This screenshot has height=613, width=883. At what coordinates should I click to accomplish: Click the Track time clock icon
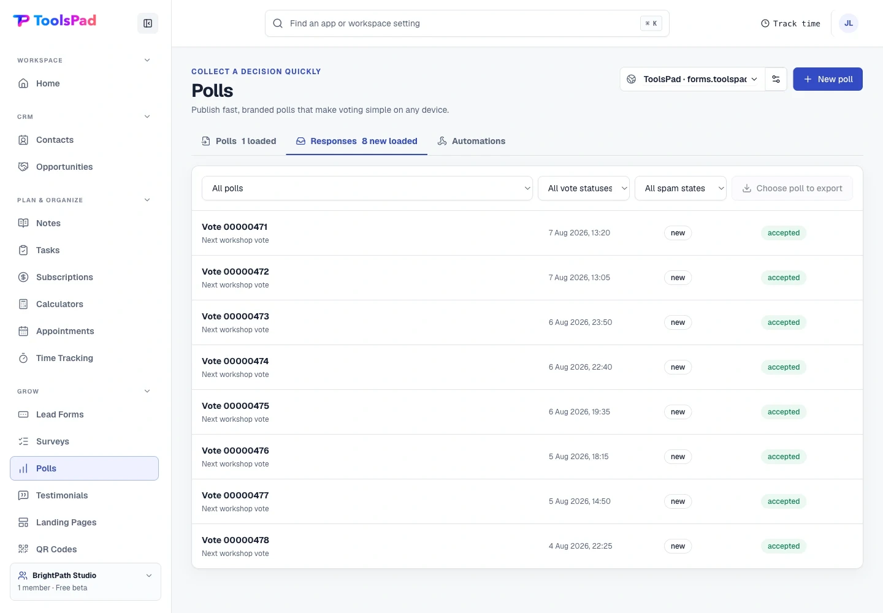click(765, 23)
